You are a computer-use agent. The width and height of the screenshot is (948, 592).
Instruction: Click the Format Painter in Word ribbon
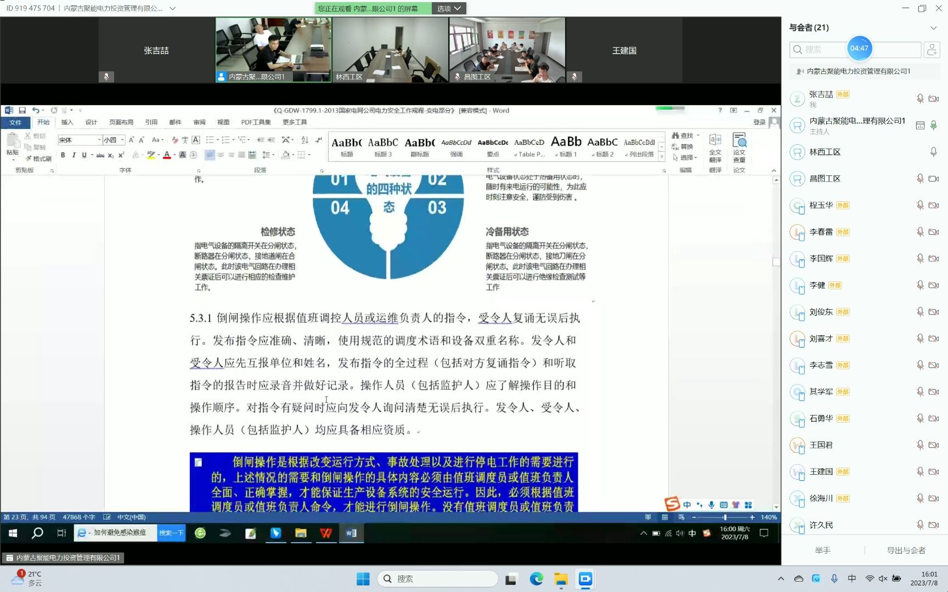tap(38, 158)
